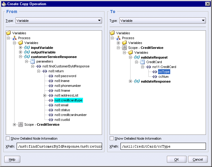The width and height of the screenshot is (212, 167).
Task: Expand the validateResponse node
Action: coord(130,81)
